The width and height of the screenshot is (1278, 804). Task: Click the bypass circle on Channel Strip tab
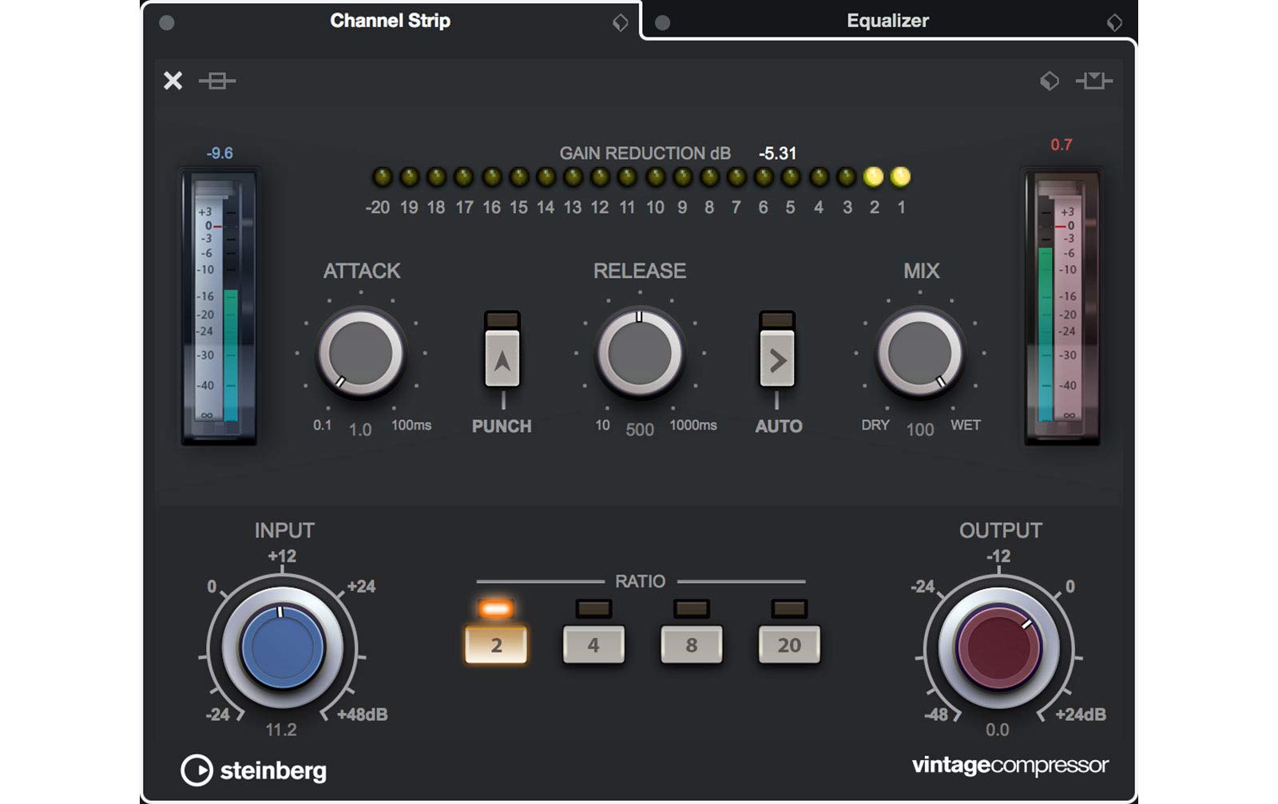[x=166, y=22]
